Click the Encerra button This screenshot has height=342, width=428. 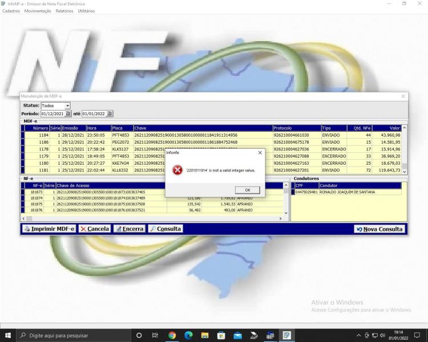pos(130,229)
